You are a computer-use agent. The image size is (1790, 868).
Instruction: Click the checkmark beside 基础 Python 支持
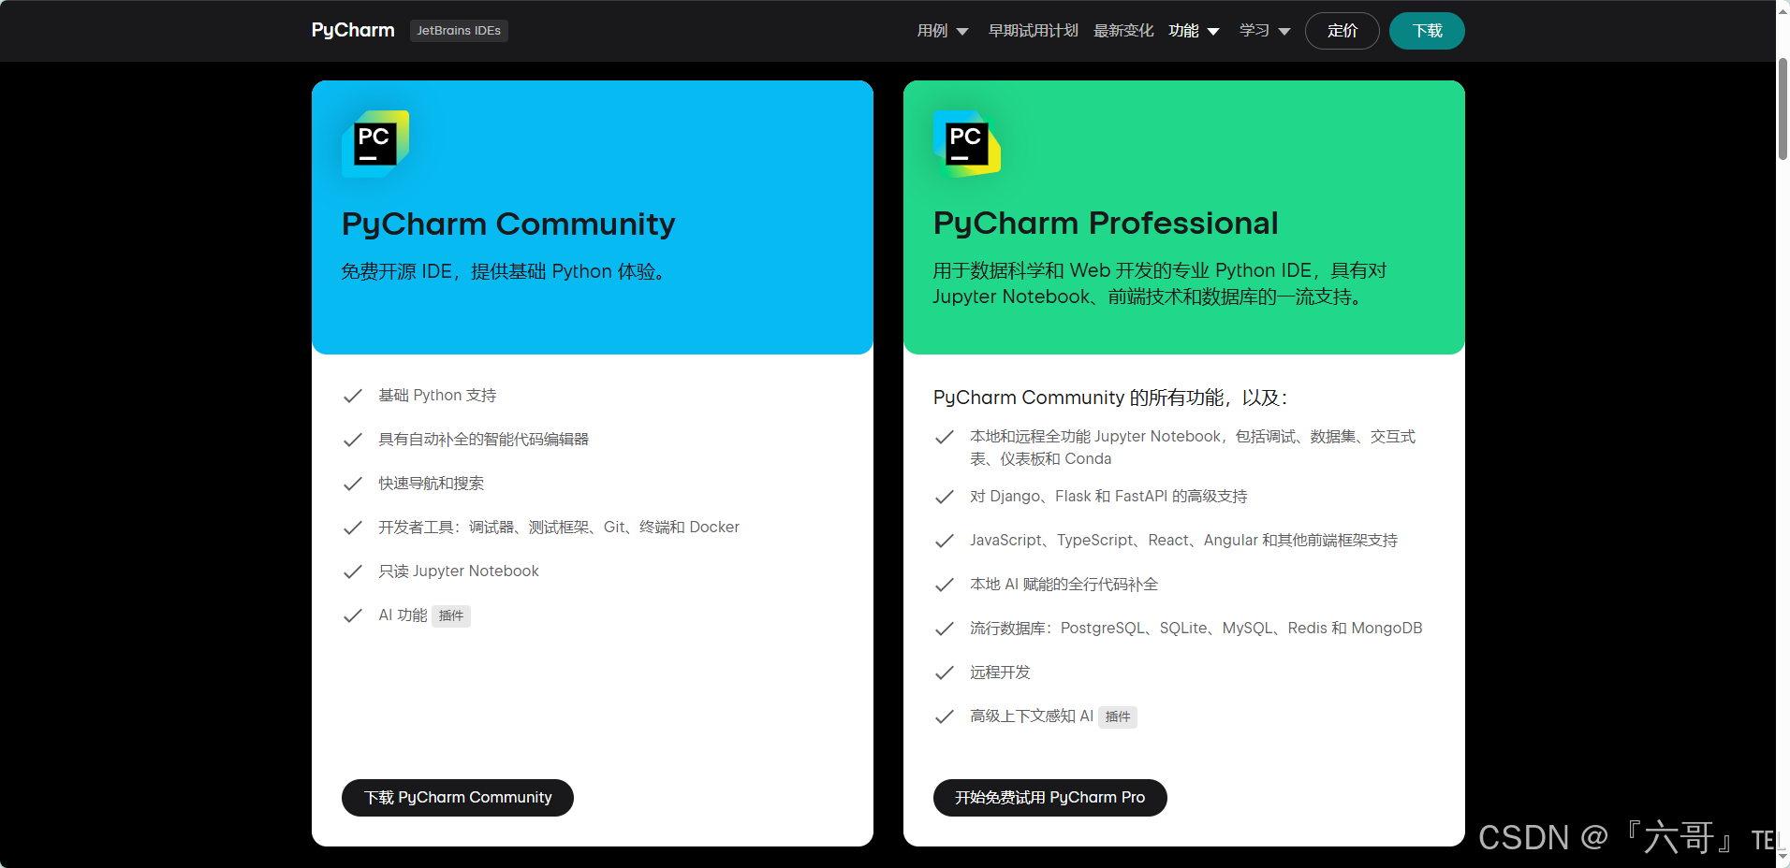[353, 396]
